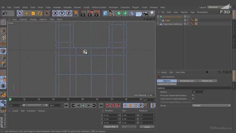Screen dimensions: 236x133
Task: Switch to Object Axis tab
Action: (x=207, y=81)
